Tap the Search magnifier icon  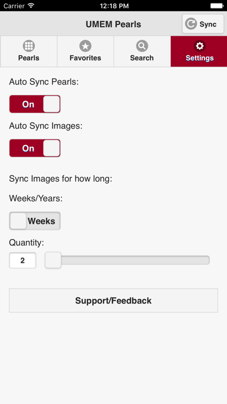142,46
